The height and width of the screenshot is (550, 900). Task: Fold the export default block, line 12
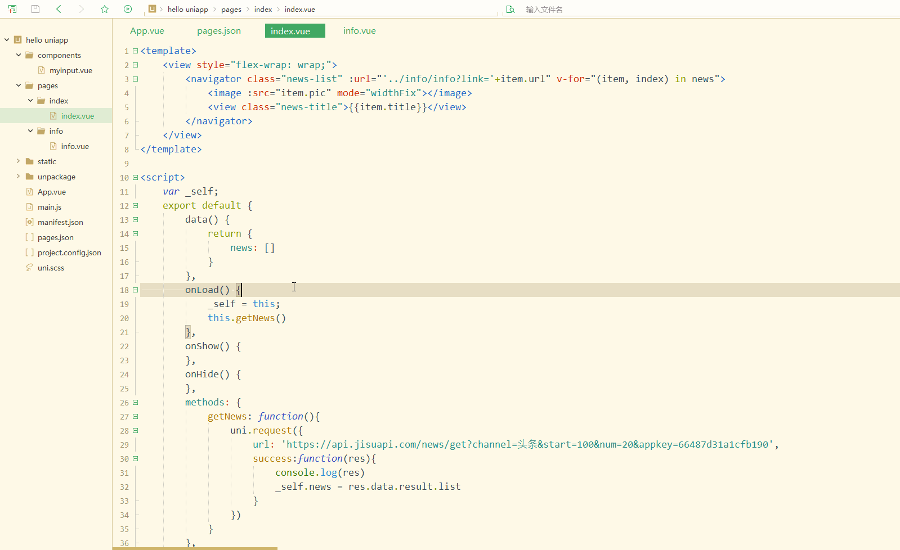135,206
